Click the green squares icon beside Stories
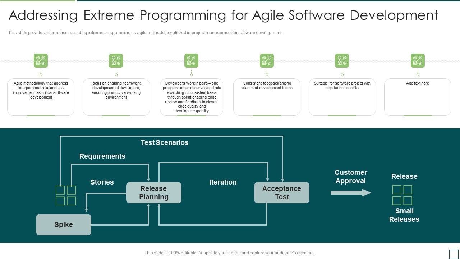The image size is (460, 259). pyautogui.click(x=66, y=195)
